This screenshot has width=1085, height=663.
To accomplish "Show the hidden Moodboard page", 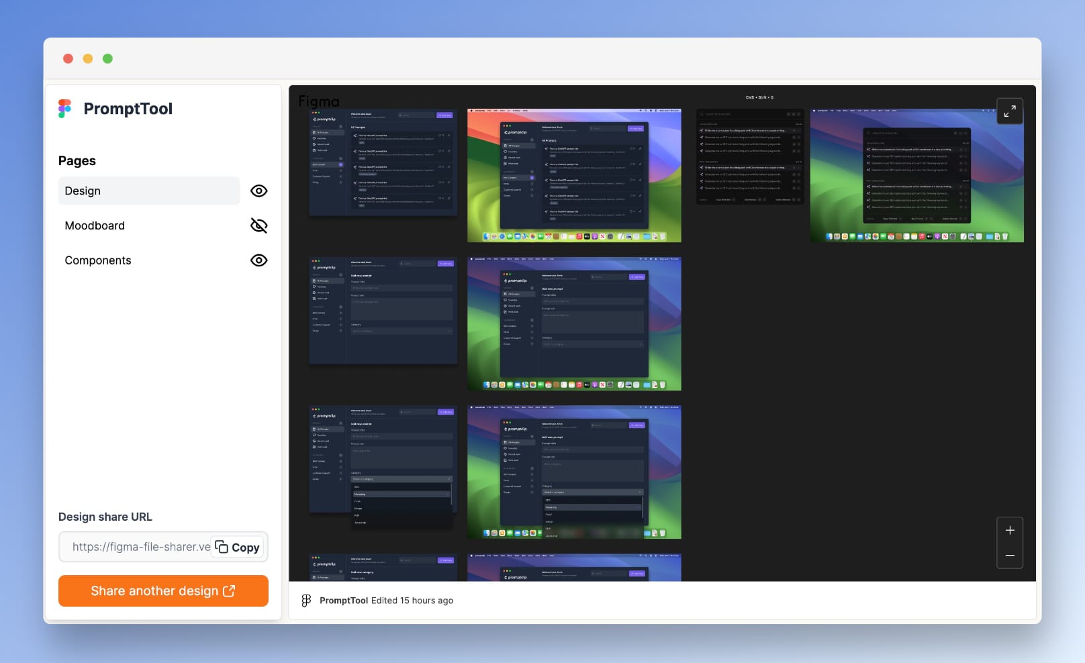I will point(258,225).
